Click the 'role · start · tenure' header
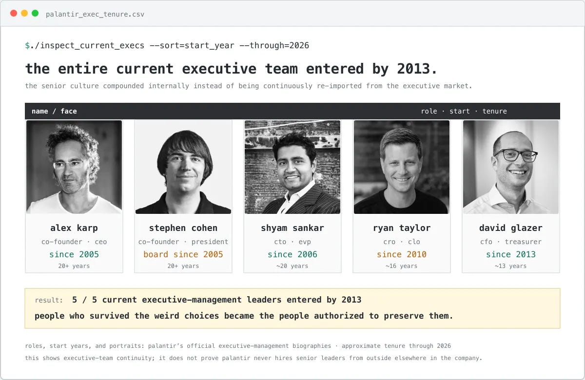 tap(464, 111)
